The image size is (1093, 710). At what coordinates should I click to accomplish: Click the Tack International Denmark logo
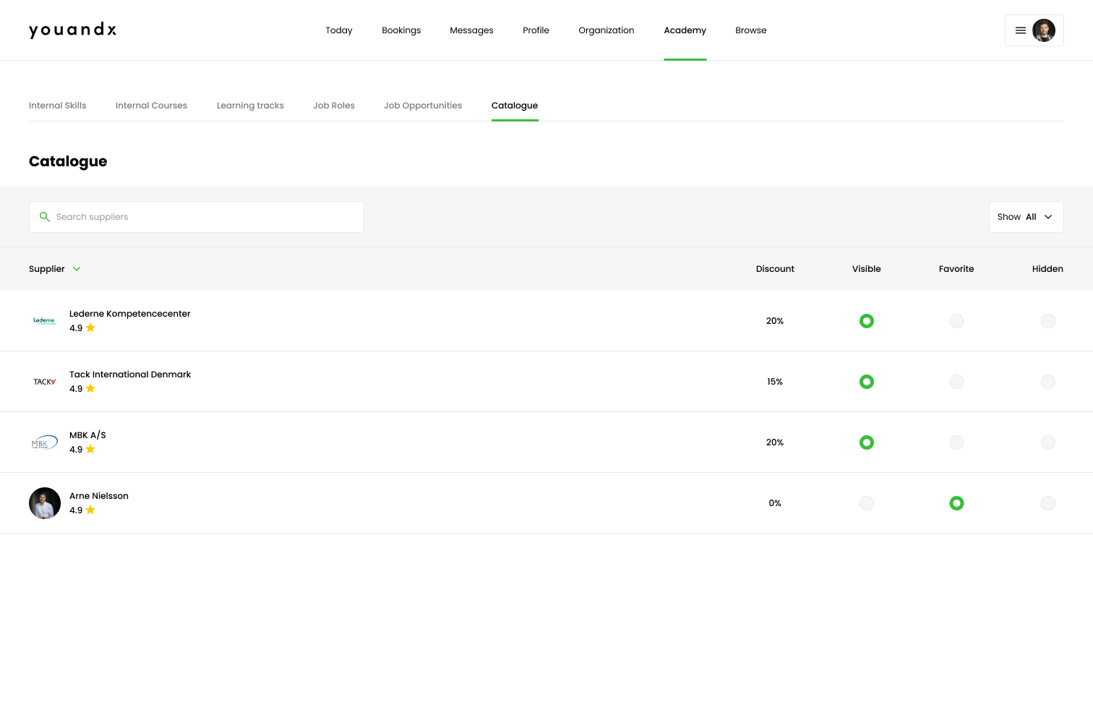(x=45, y=382)
